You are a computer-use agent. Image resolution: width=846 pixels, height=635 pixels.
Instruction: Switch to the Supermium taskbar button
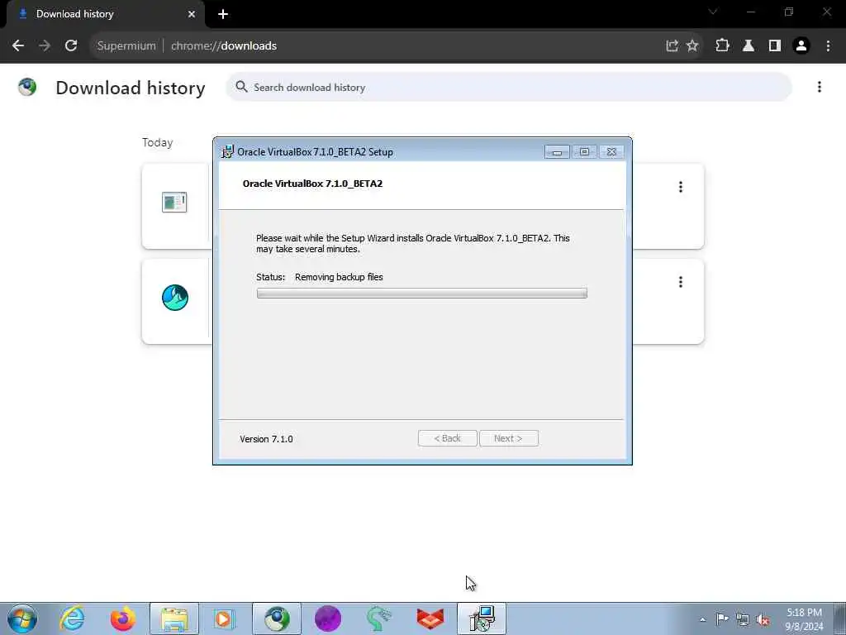(x=277, y=618)
